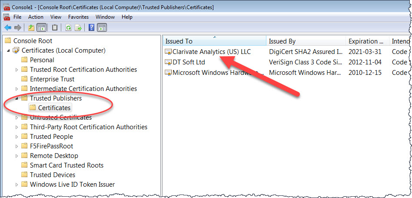412x198 pixels.
Task: Click the Personal folder icon in the tree
Action: [x=24, y=60]
